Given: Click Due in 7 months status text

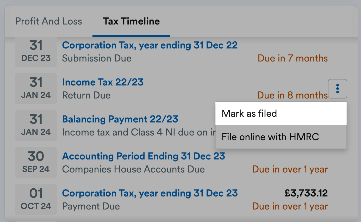Looking at the screenshot, I should 293,58.
